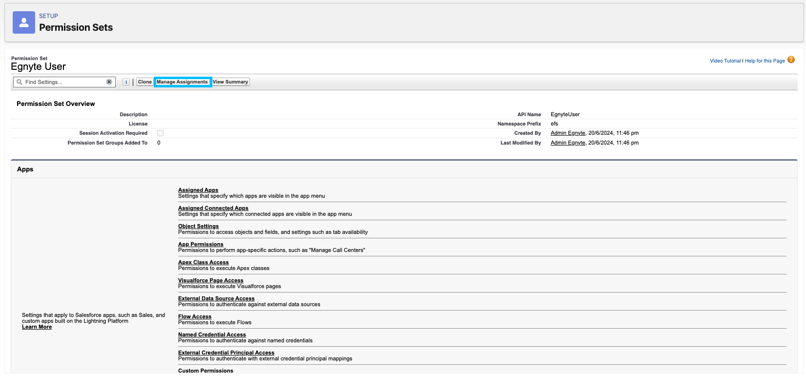Open Flow Access settings
The height and width of the screenshot is (377, 806).
[195, 316]
